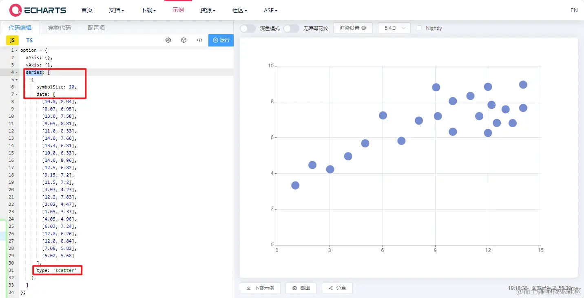Select the TS language tab
This screenshot has width=584, height=298.
click(29, 40)
